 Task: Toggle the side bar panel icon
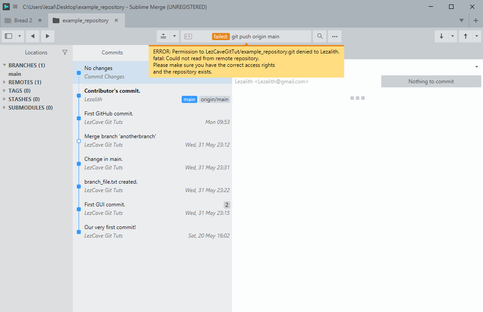coord(8,36)
